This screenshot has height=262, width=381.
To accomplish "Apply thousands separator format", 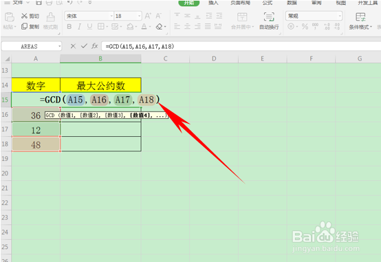I will [316, 26].
